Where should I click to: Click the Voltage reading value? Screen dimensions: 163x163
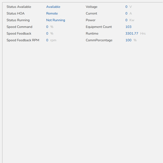coord(126,7)
